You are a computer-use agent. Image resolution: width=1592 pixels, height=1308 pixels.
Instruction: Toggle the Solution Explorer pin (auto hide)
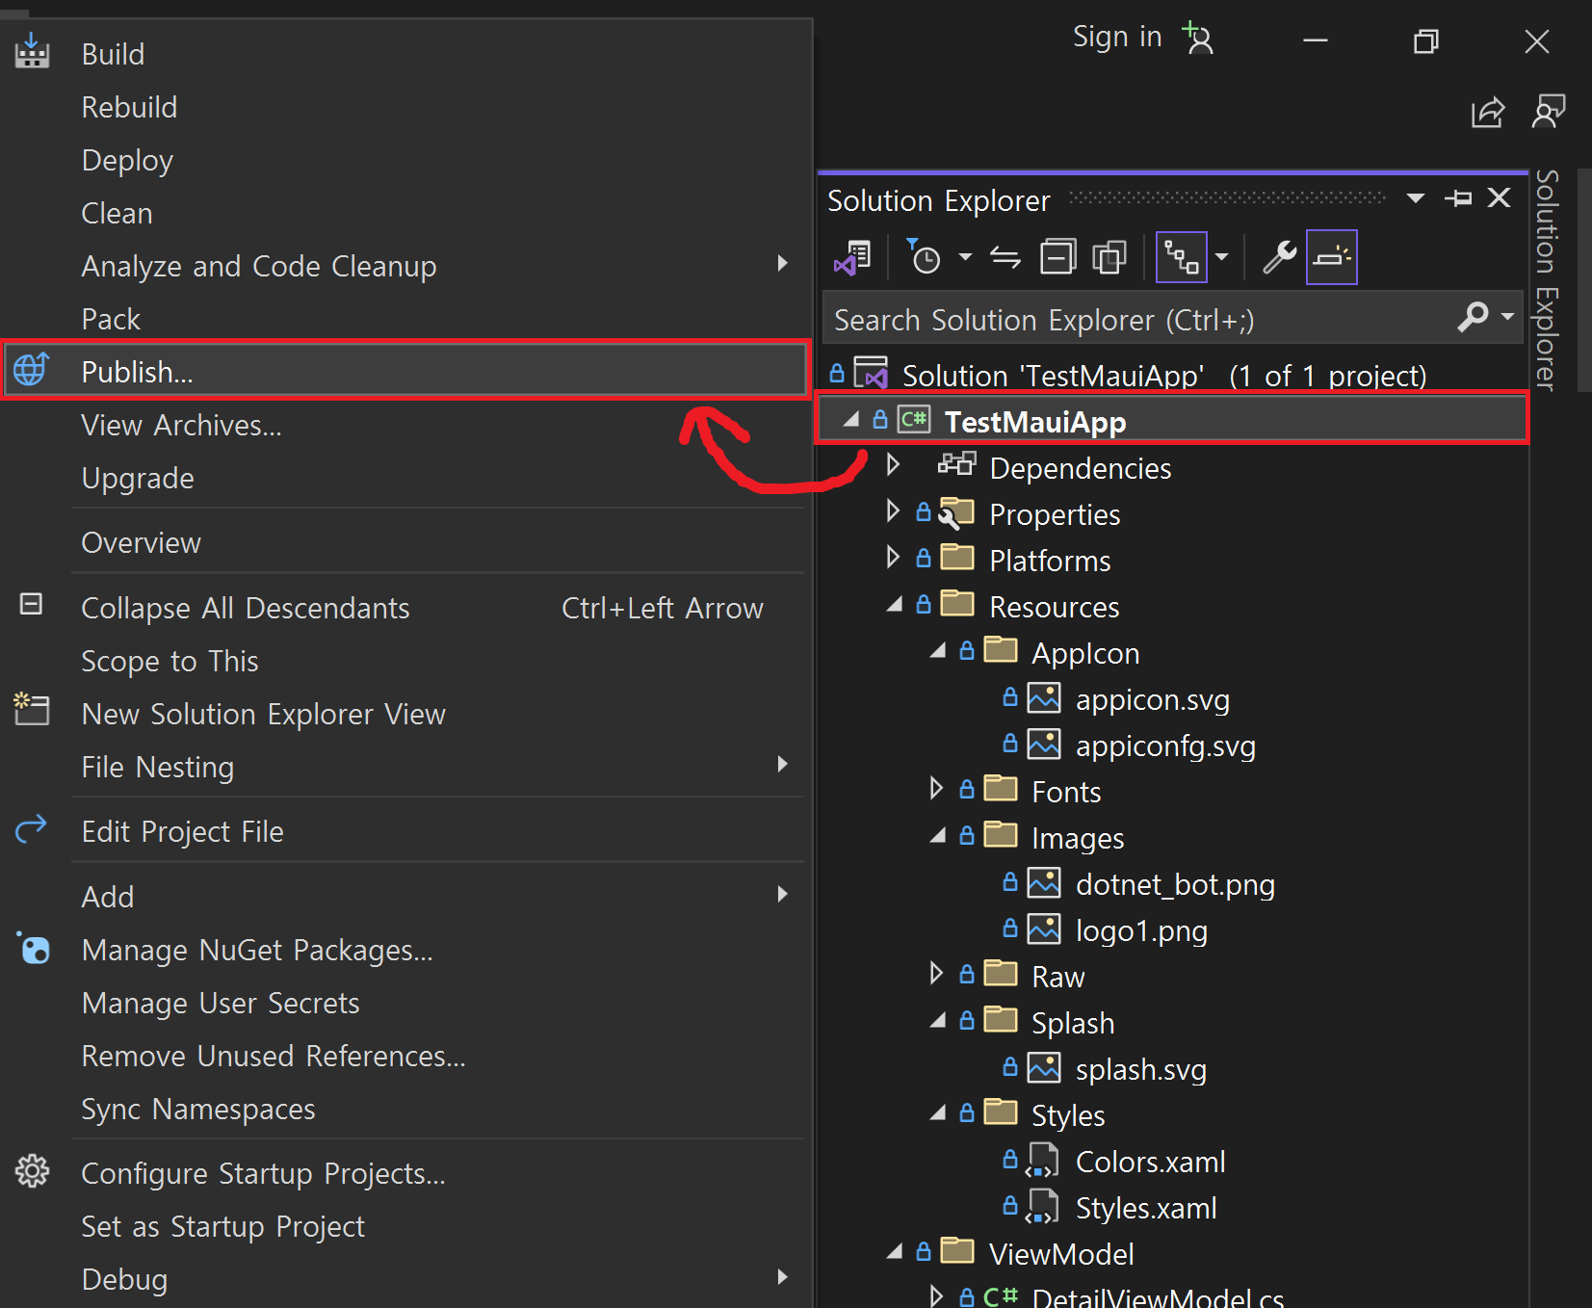(x=1458, y=198)
